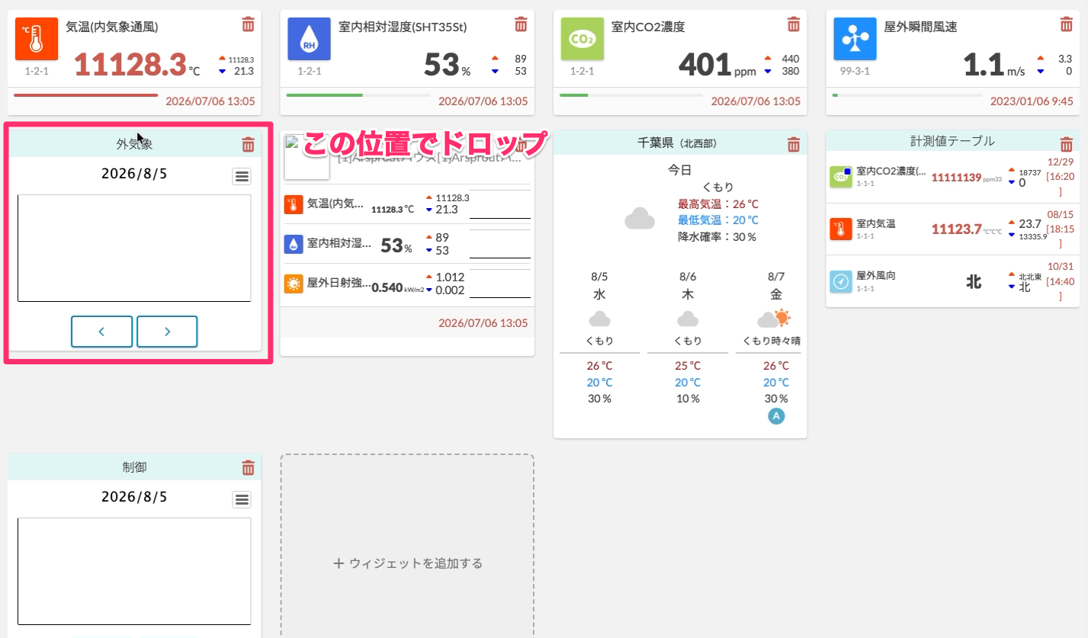Click the 2026/07/06 13:05 footer in list widget
The height and width of the screenshot is (638, 1088).
(x=483, y=323)
